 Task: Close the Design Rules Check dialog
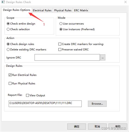(125, 2)
